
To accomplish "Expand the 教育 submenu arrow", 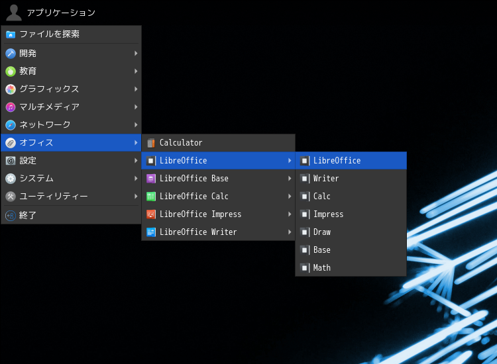I will click(136, 71).
